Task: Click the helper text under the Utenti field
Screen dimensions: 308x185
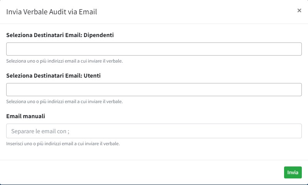Action: [64, 102]
